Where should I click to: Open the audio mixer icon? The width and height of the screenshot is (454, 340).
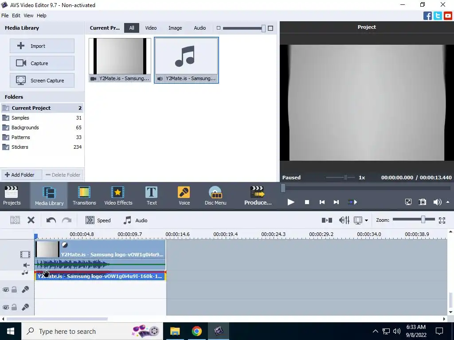pos(344,220)
